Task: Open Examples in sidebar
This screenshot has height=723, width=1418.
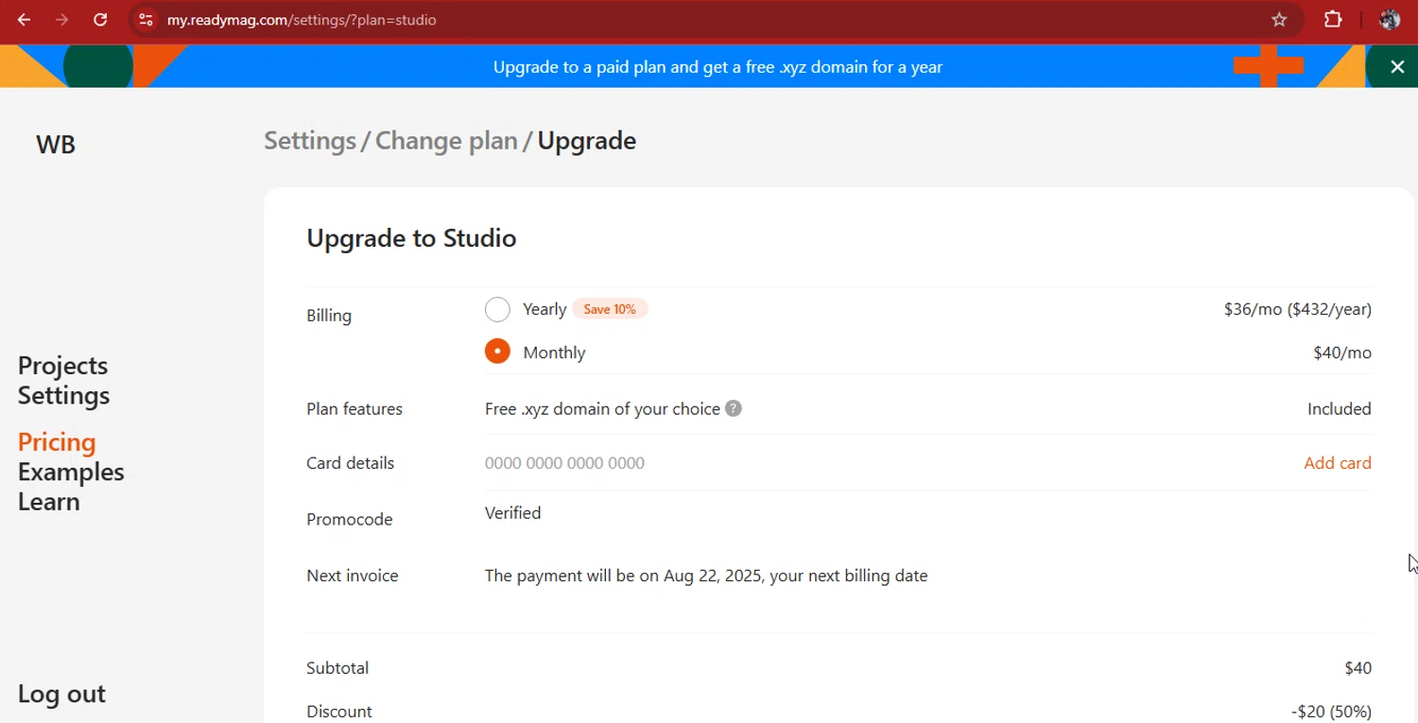Action: tap(71, 472)
